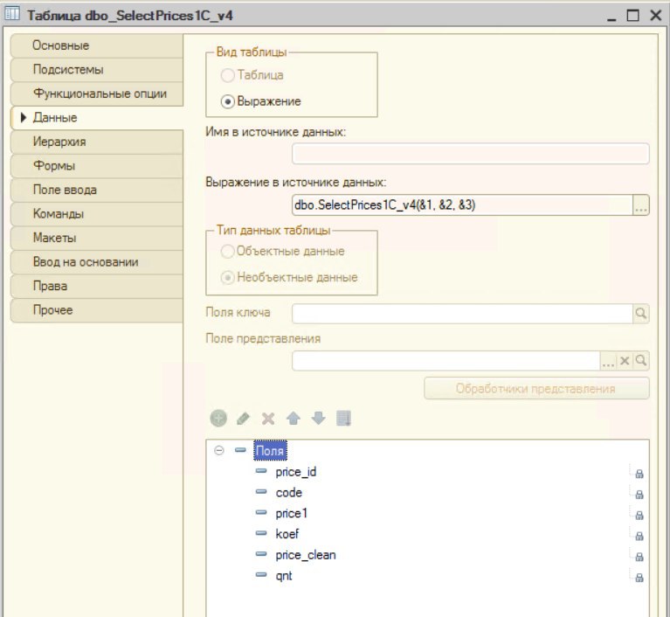Close the Таблица dbo_SelectPrices1C_v4 window
The height and width of the screenshot is (617, 670).
[656, 16]
